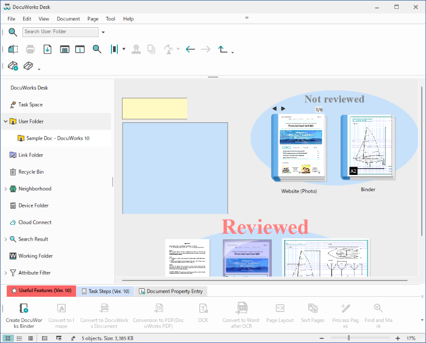Expand the Neighborhood tree node
This screenshot has height=343, width=426.
6,189
